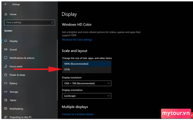Click the Battery icon in sidebar
The width and height of the screenshot is (193, 121).
coord(6,83)
